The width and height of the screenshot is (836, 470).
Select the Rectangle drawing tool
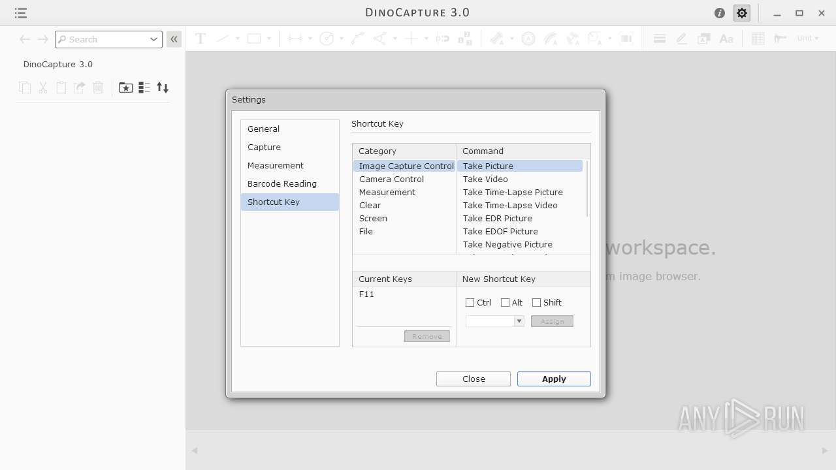(254, 39)
